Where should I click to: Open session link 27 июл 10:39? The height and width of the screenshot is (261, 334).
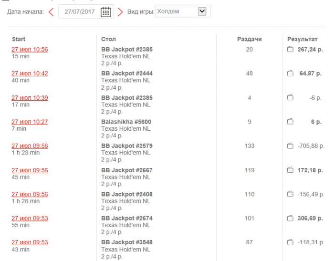tap(30, 98)
